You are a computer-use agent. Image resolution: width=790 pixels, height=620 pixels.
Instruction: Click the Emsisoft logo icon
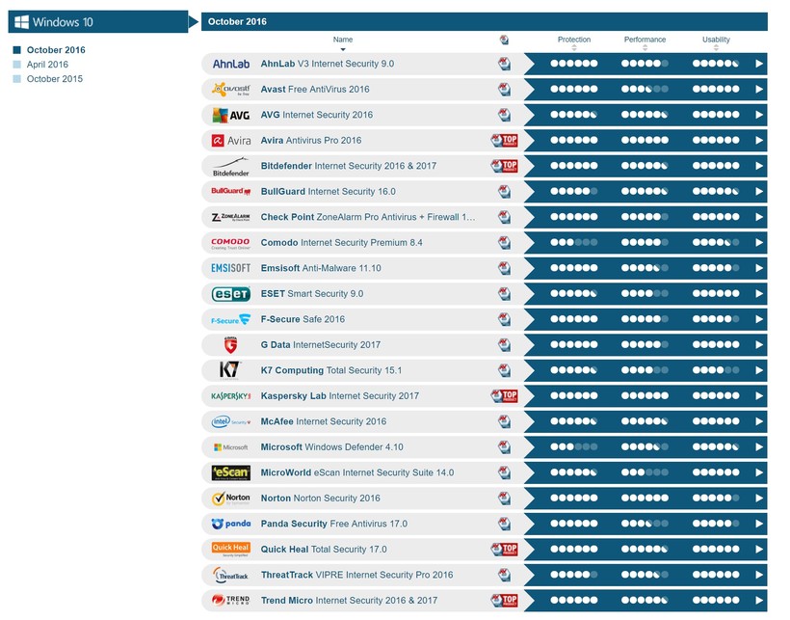click(x=231, y=268)
